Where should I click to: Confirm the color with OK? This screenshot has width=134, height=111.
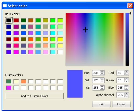[101, 104]
